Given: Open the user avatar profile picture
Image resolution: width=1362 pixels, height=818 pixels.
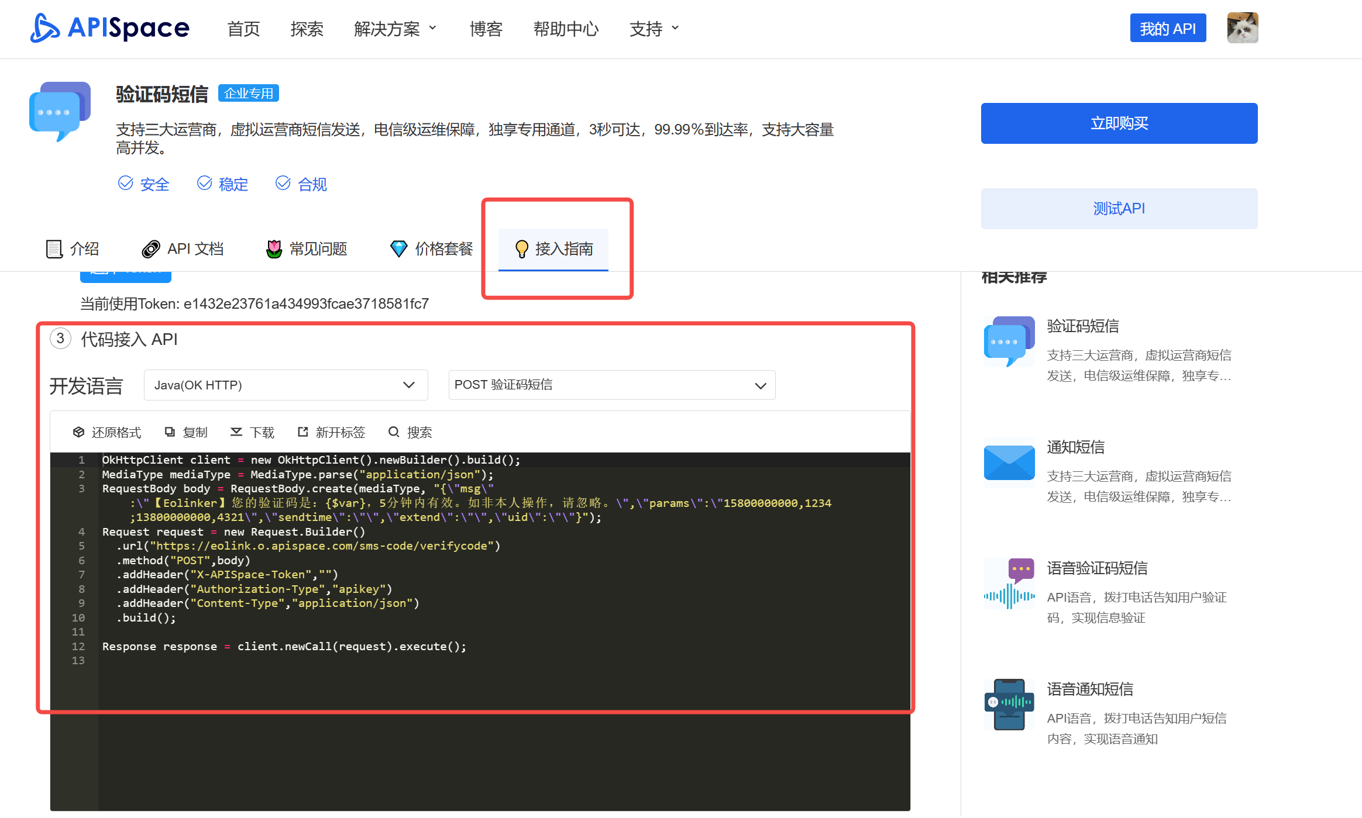Looking at the screenshot, I should click(x=1242, y=27).
